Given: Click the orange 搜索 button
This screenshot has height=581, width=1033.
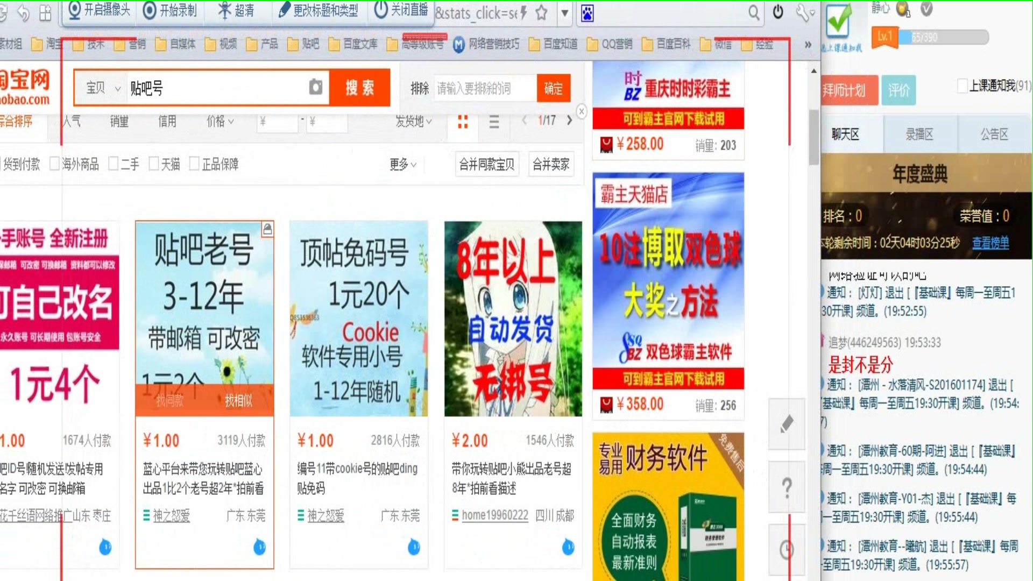Looking at the screenshot, I should (x=359, y=88).
